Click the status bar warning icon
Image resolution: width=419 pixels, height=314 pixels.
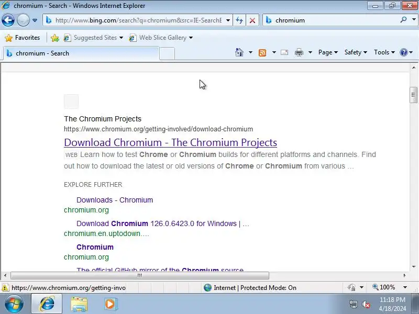point(5,288)
